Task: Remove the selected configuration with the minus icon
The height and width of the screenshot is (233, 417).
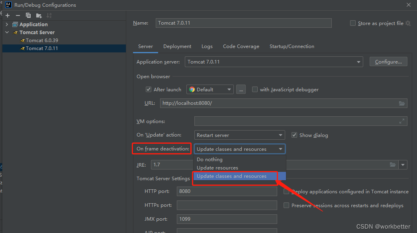Action: tap(18, 15)
